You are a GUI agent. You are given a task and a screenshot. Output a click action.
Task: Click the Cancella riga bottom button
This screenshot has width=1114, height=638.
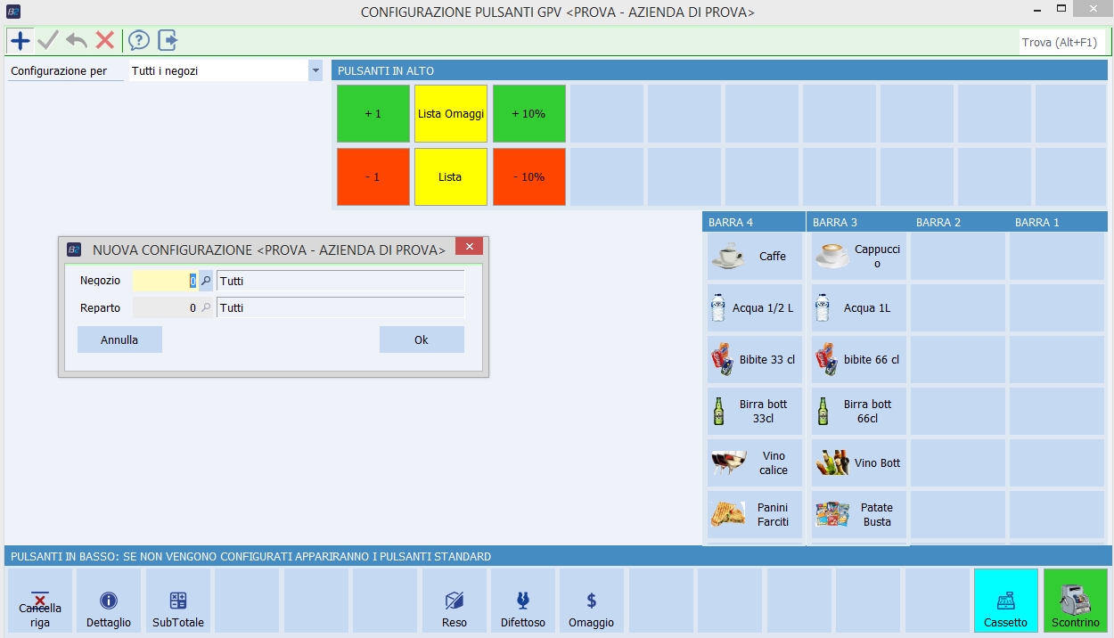point(40,601)
